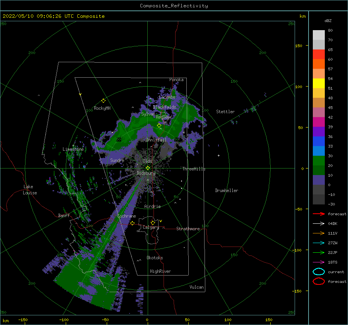Click the red forecast arrow in the legend

(319, 214)
